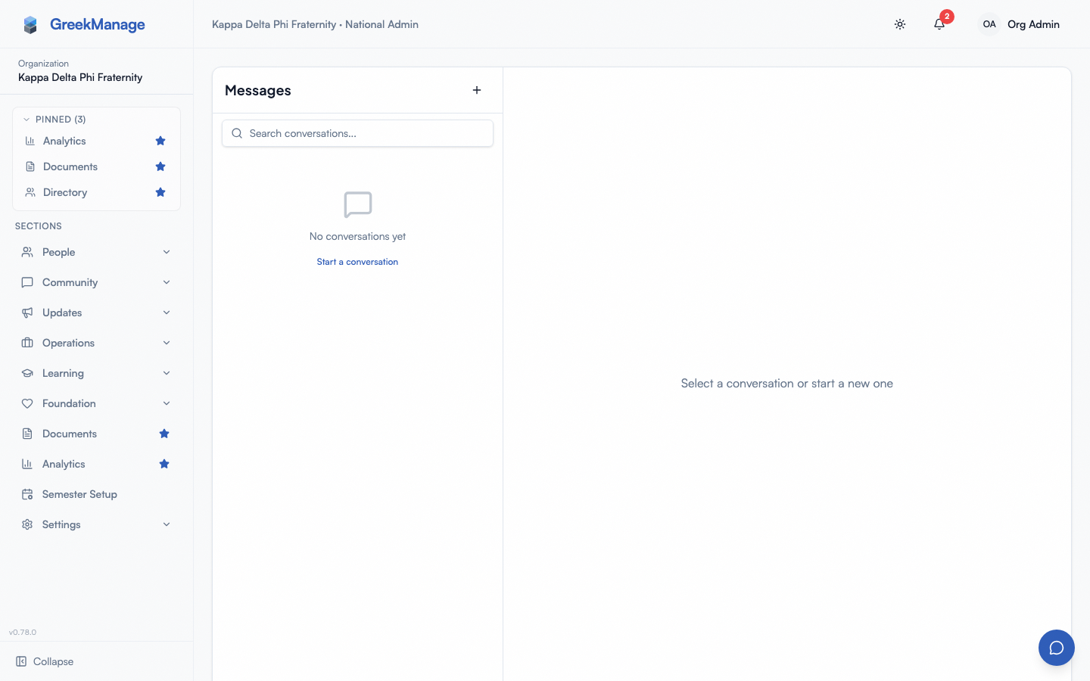Click the Search conversations input field
The image size is (1090, 681).
click(x=357, y=133)
